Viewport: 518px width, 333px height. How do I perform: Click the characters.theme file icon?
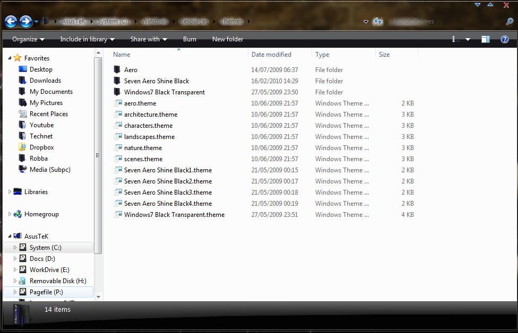tap(118, 126)
